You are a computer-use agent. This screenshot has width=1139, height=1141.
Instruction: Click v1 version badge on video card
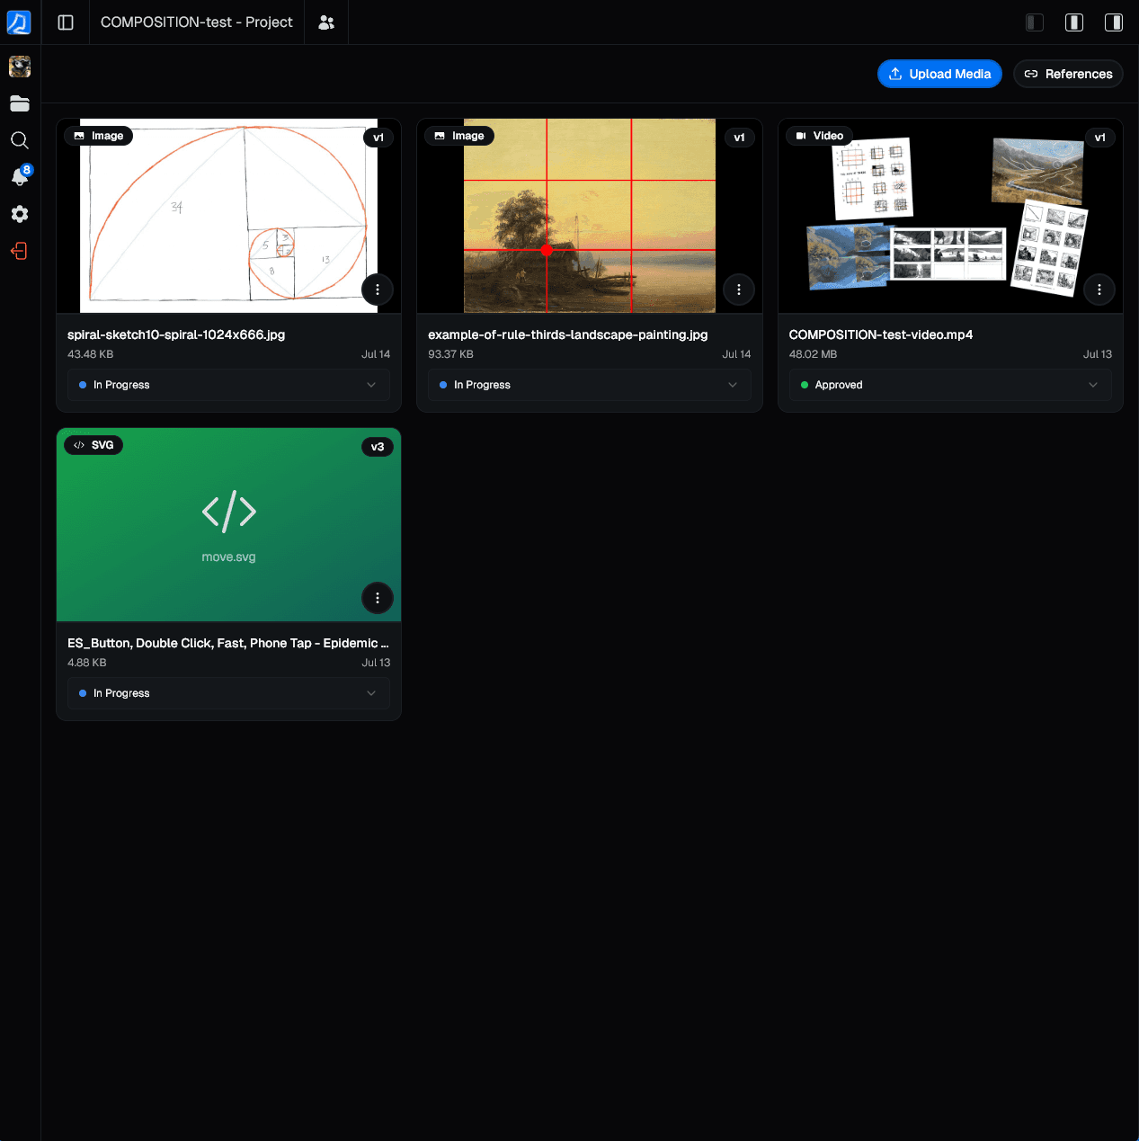coord(1099,138)
